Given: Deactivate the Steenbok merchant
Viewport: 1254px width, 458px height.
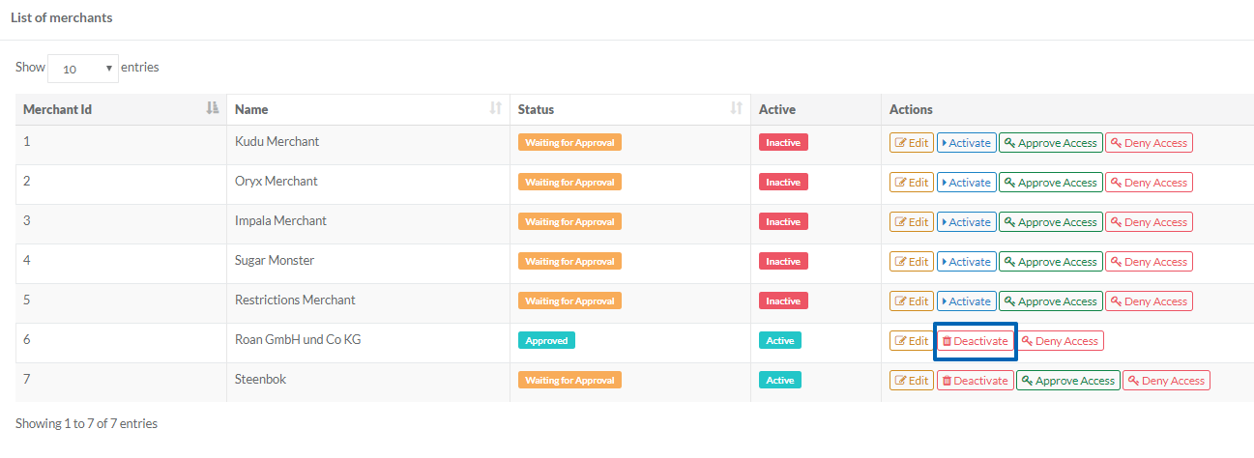Looking at the screenshot, I should tap(975, 381).
